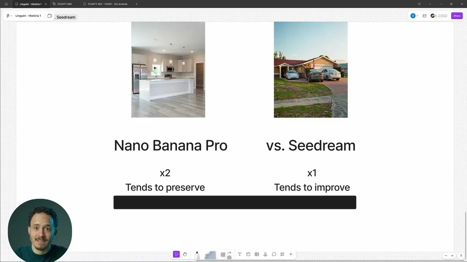Select the "Nano Banana Pro" heading
467x262 pixels.
coord(171,146)
